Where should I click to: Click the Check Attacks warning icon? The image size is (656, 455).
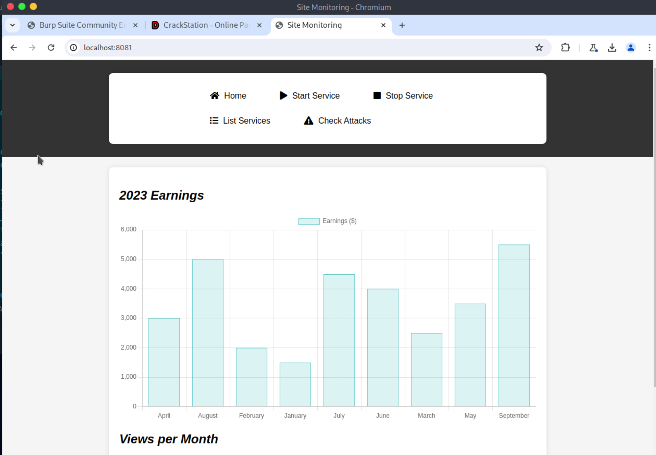(308, 120)
